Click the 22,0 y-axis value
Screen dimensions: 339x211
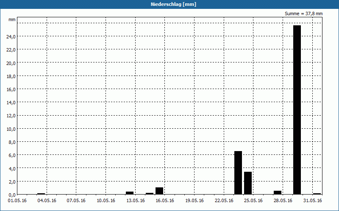pos(11,50)
